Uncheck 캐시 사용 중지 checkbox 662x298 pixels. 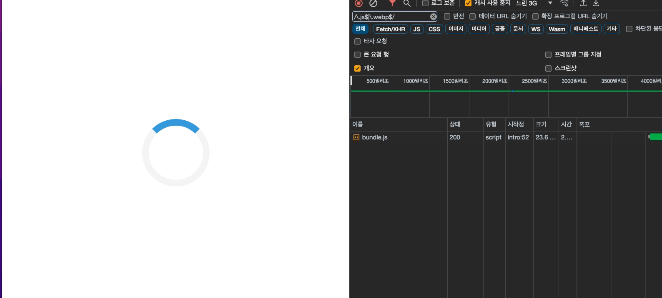(x=468, y=3)
